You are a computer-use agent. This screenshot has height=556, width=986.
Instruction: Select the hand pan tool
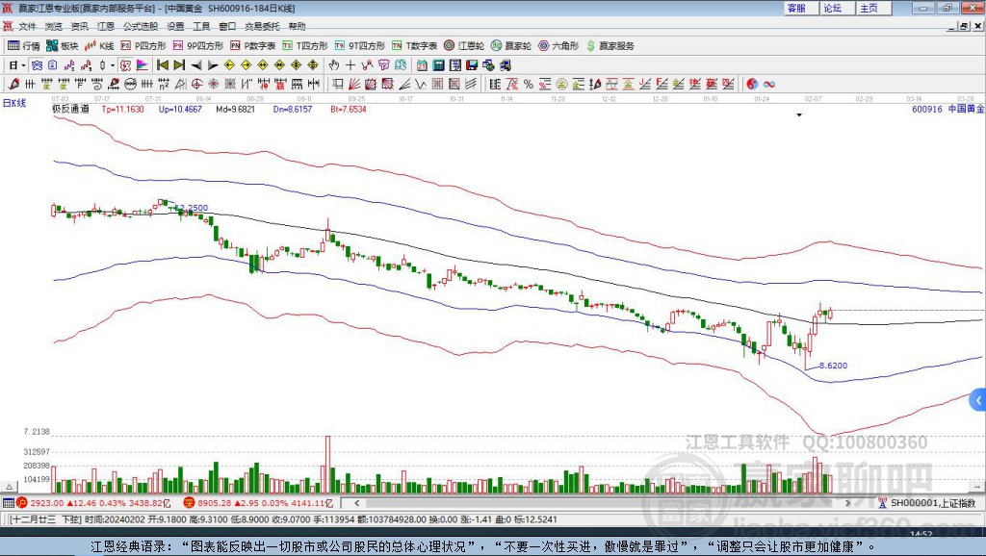tap(334, 65)
